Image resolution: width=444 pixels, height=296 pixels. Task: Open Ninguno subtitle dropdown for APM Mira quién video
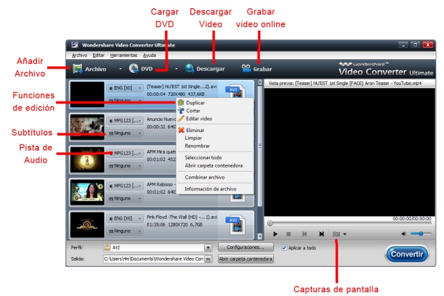(125, 165)
